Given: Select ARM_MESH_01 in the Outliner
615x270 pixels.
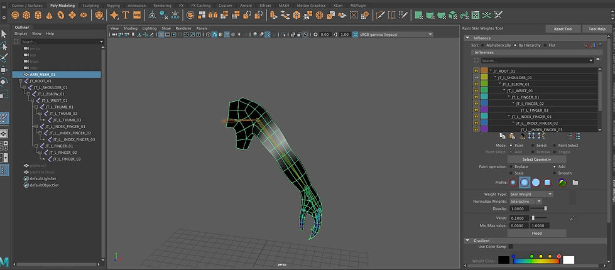Looking at the screenshot, I should click(x=57, y=75).
